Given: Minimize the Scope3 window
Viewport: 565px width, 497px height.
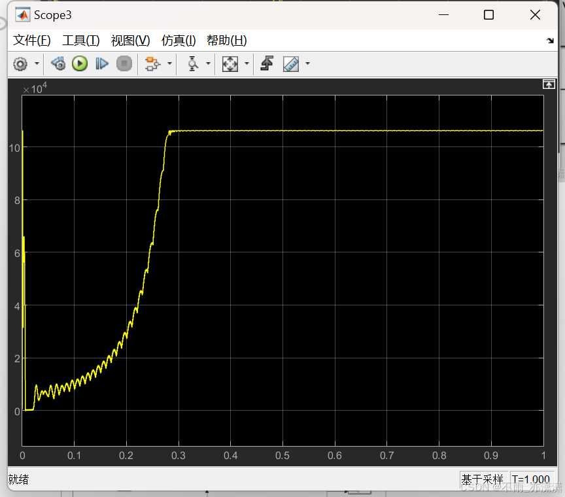Looking at the screenshot, I should 443,15.
